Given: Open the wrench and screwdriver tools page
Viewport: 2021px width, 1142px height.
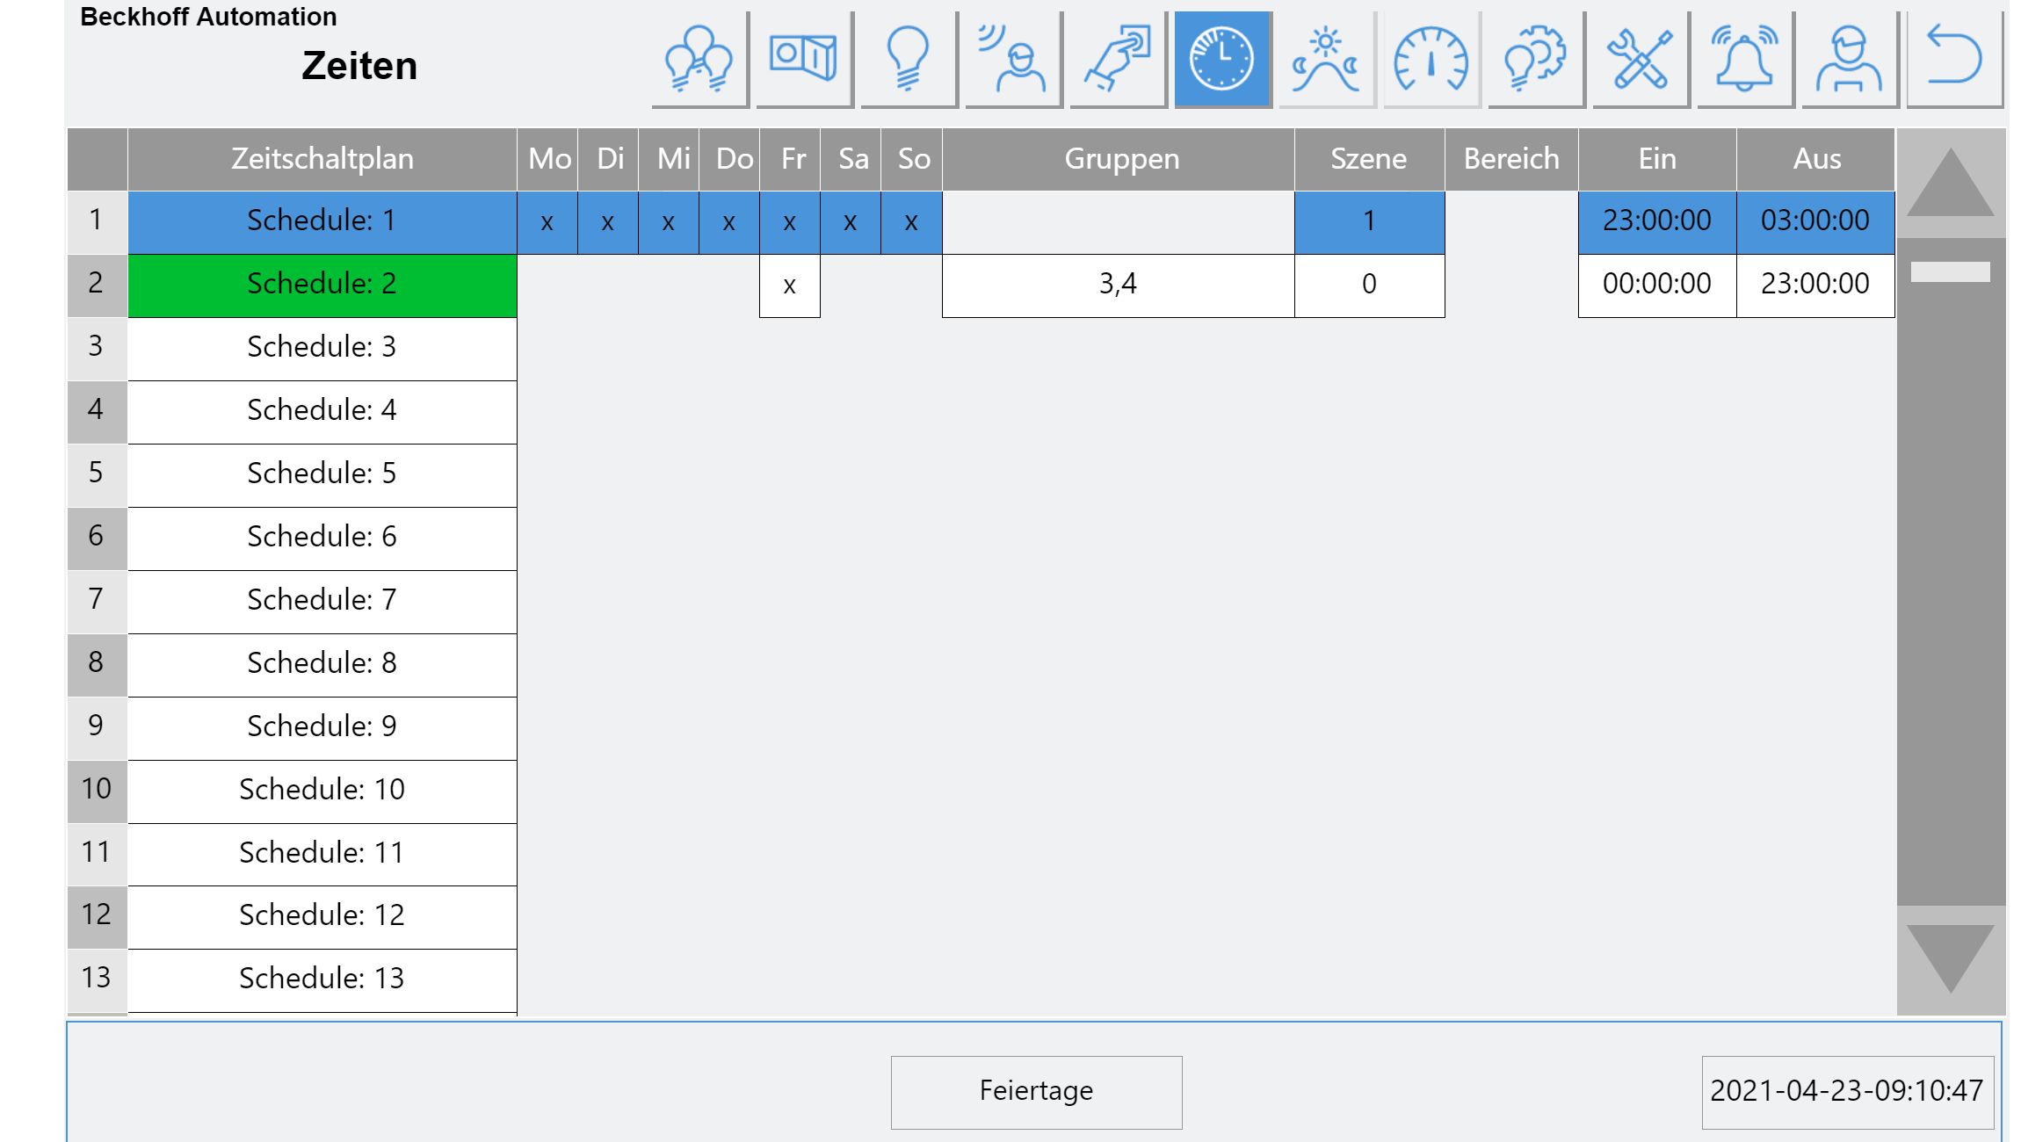Looking at the screenshot, I should 1641,59.
